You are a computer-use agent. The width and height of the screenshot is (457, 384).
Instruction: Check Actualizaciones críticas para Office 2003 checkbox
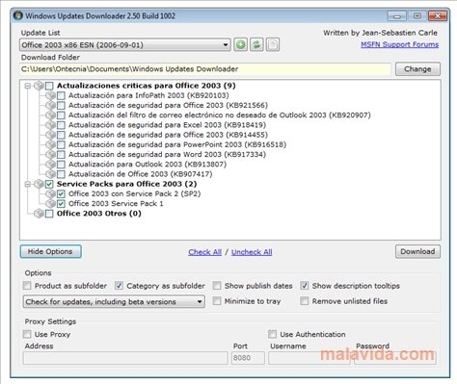[x=49, y=86]
